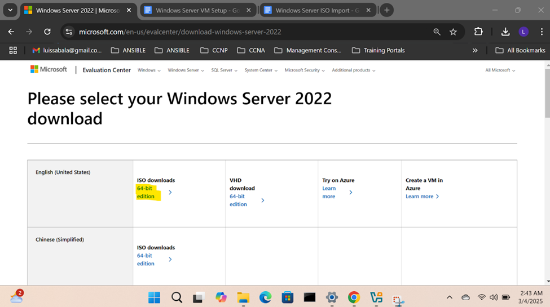Screen dimensions: 550x307
Task: Expand the Windows Server menu
Action: point(186,70)
